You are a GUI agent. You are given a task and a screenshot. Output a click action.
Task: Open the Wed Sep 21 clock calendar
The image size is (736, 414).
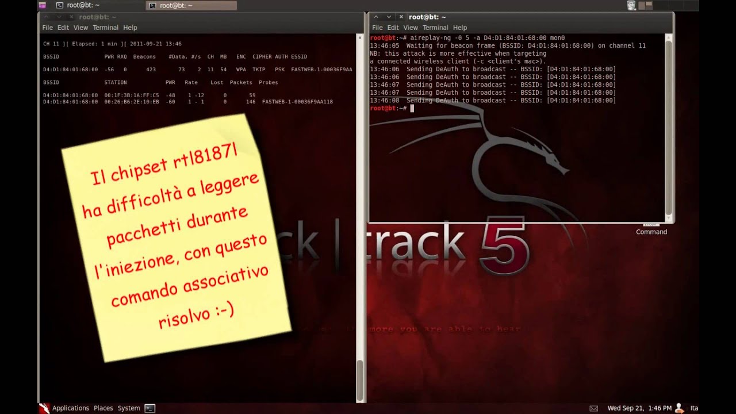click(639, 408)
